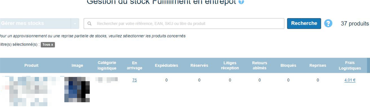Click the Retours abîmés column header

[x=260, y=65]
